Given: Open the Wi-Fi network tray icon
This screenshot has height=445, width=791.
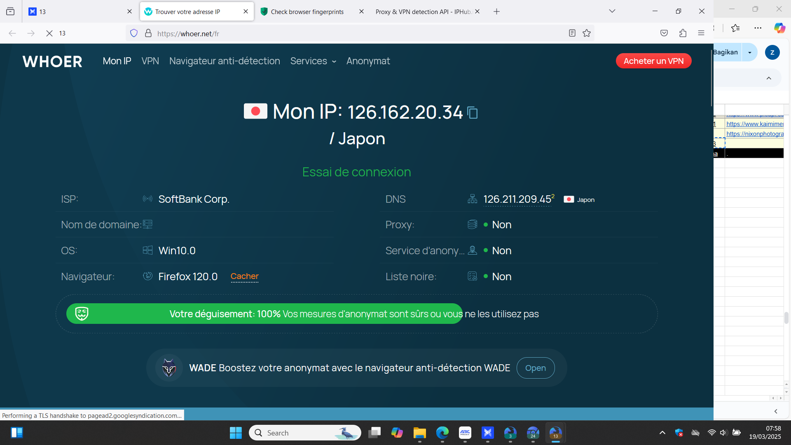Looking at the screenshot, I should 711,433.
